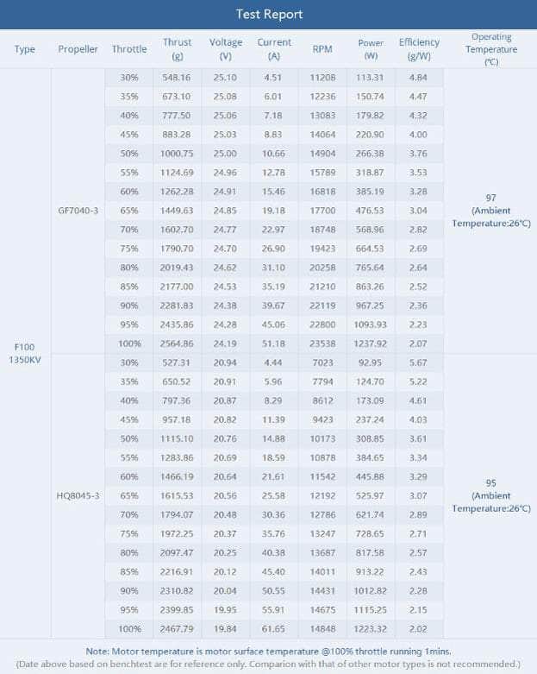Click the GF7040-3 propeller cell

(78, 210)
